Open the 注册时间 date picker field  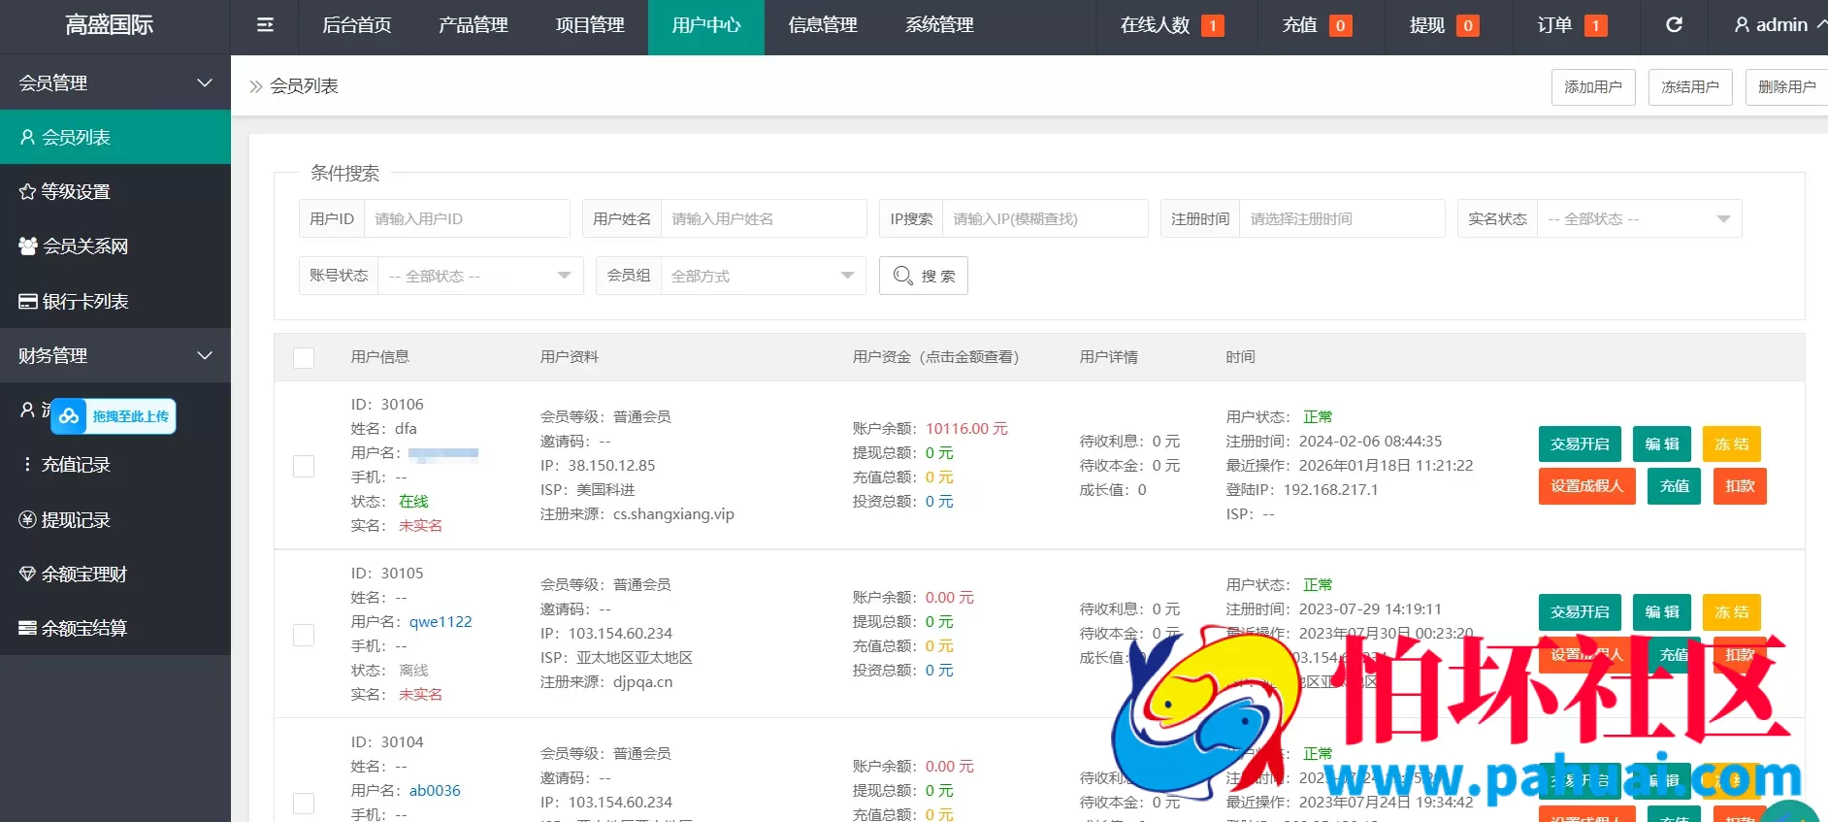pyautogui.click(x=1342, y=219)
